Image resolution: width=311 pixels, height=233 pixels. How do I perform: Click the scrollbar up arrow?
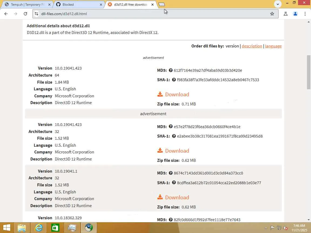(x=309, y=22)
